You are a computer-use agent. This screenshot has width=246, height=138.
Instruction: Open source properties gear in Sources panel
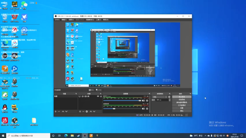(x=87, y=112)
